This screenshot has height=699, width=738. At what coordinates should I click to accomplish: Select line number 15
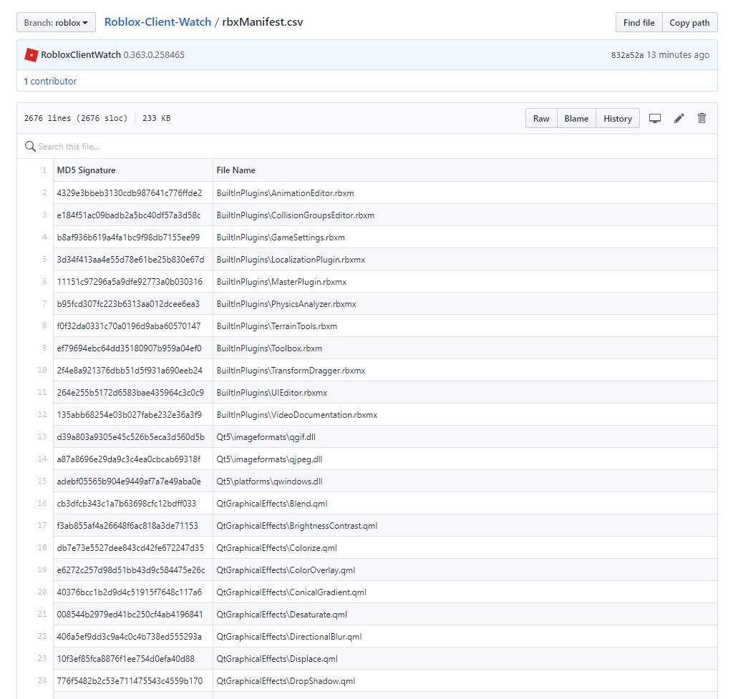click(x=42, y=482)
